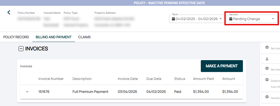Click the gear icon beside the Issued entry
280x106 pixels.
coord(267,97)
